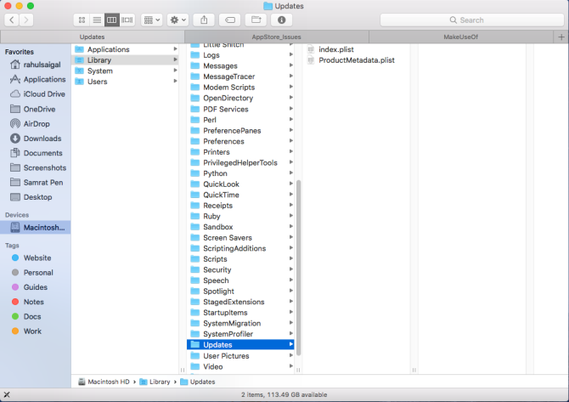Select the Python folder
The width and height of the screenshot is (569, 402).
tap(240, 173)
